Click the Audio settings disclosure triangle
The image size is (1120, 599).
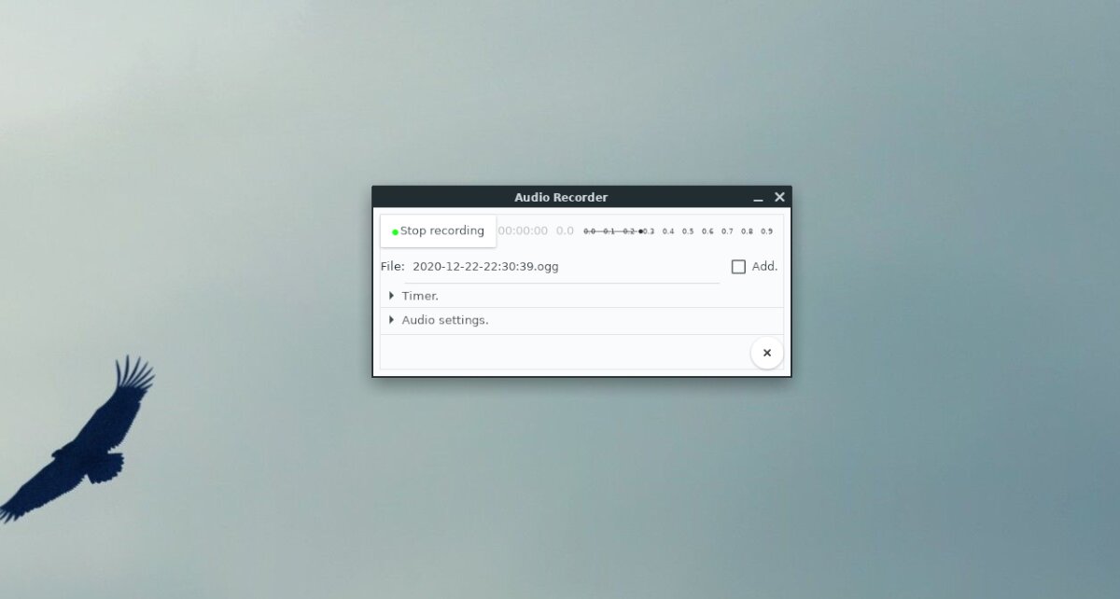[x=391, y=319]
